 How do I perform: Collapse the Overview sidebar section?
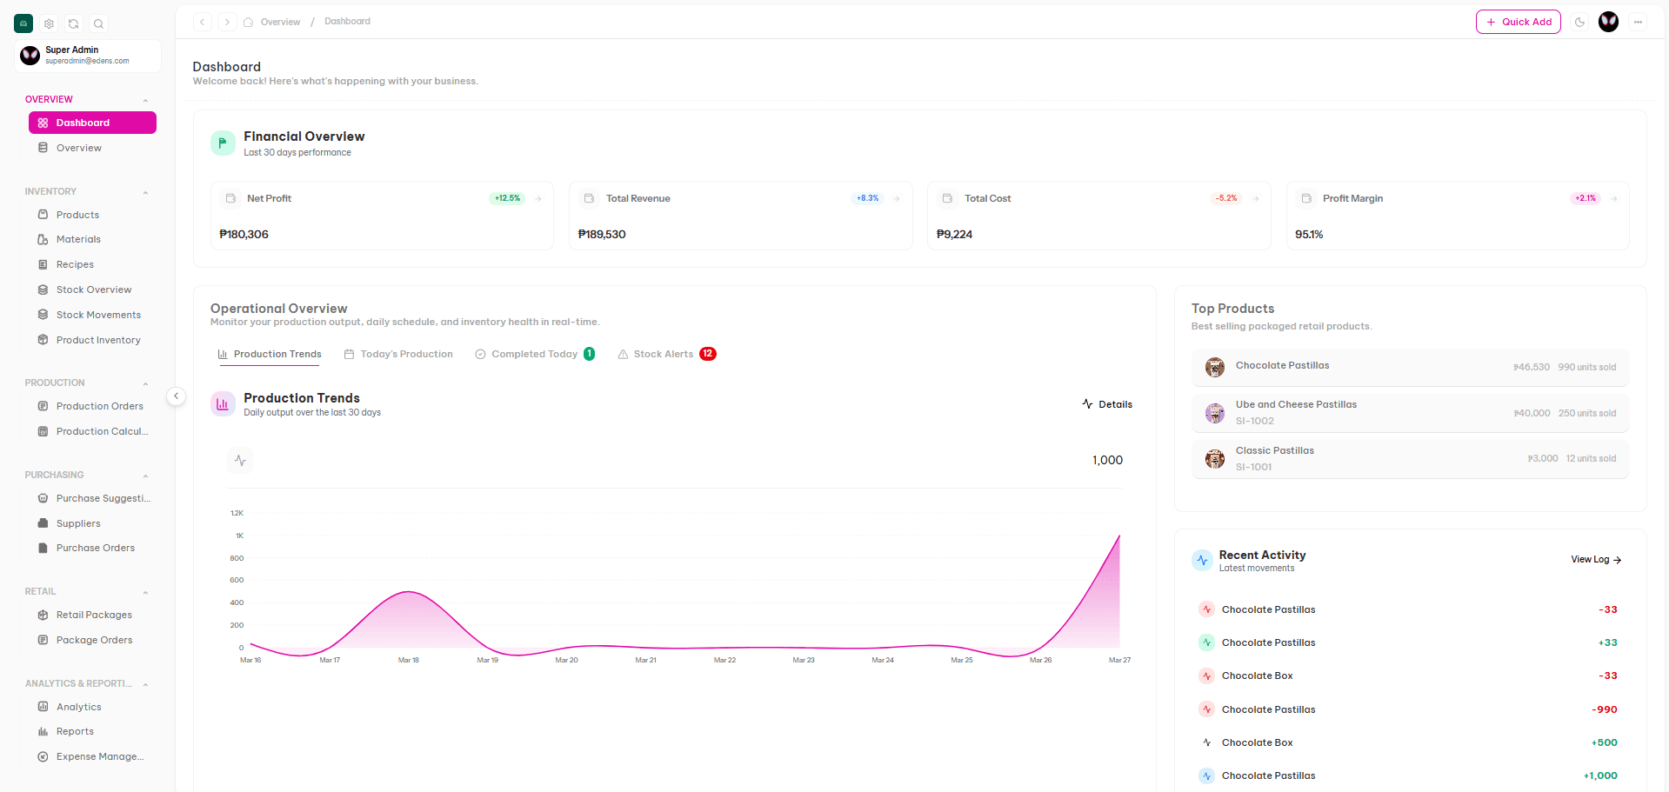145,100
